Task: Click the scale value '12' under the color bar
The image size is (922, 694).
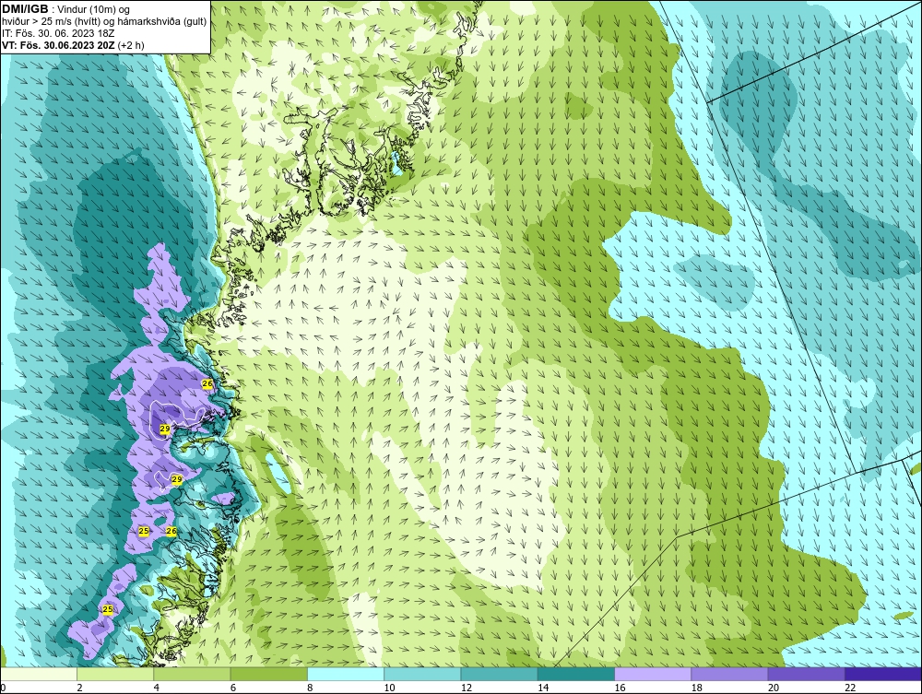Action: click(x=466, y=688)
